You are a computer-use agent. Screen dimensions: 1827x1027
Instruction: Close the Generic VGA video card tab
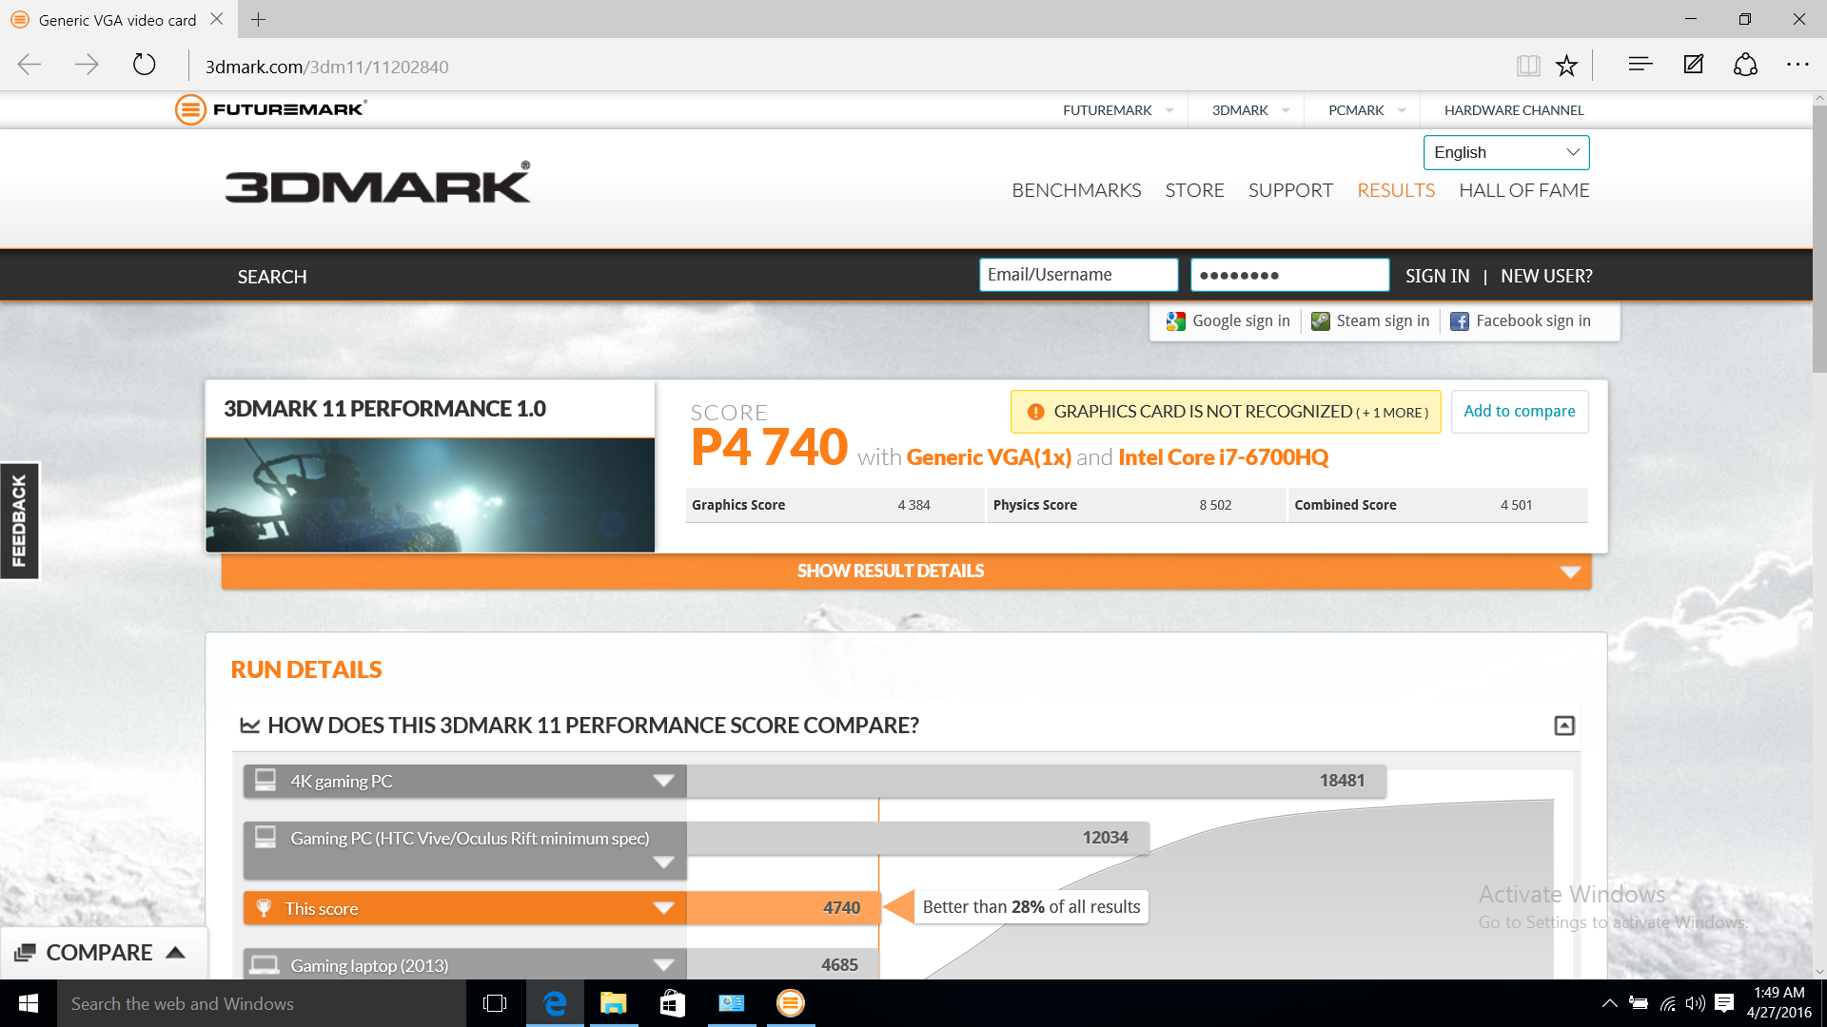coord(217,19)
